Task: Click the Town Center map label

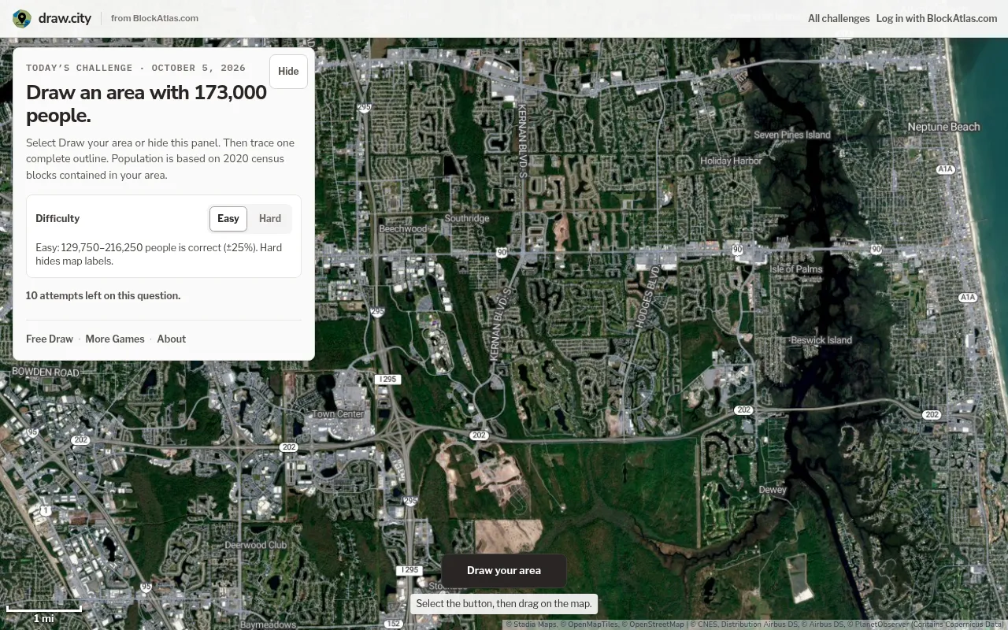Action: [339, 414]
